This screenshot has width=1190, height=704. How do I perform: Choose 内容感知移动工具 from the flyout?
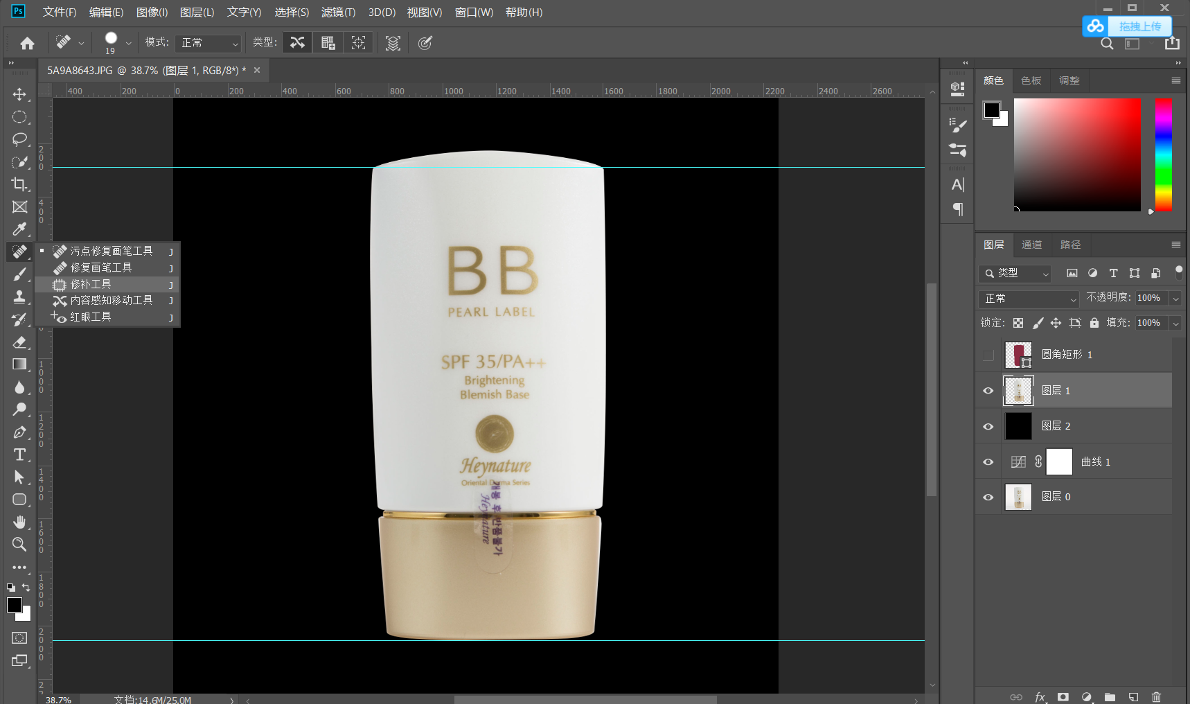107,301
